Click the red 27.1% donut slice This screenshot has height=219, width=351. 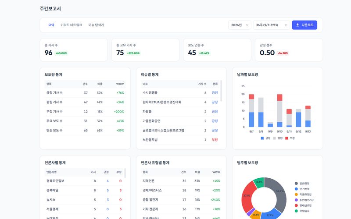click(247, 196)
